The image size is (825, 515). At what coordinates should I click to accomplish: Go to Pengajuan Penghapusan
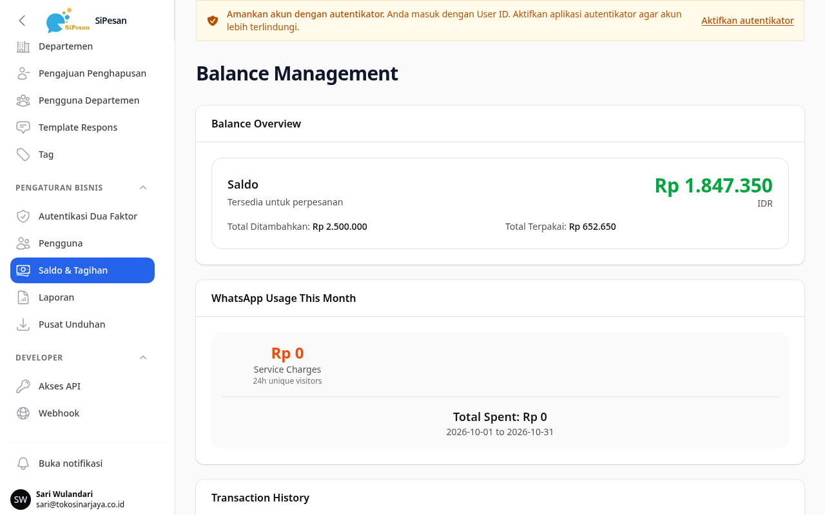(x=82, y=73)
